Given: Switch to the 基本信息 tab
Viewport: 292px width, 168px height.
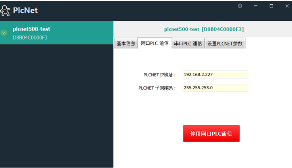Looking at the screenshot, I should [126, 43].
